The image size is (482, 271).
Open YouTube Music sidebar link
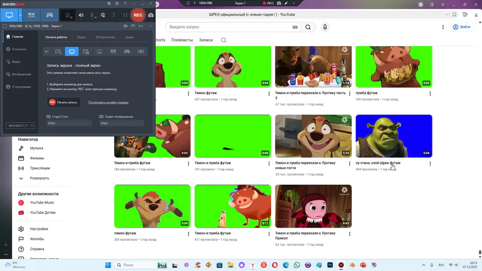41,203
